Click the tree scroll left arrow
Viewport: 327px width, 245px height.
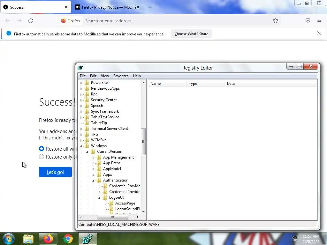coord(81,217)
